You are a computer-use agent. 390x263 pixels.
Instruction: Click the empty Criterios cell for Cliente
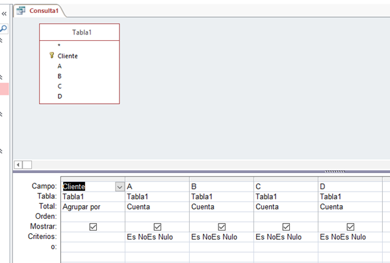point(93,237)
